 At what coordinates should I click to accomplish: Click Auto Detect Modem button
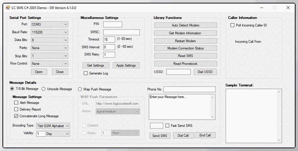tap(186, 25)
